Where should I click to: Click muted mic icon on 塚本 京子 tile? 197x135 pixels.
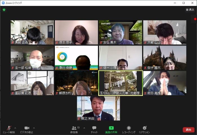pos(57,42)
